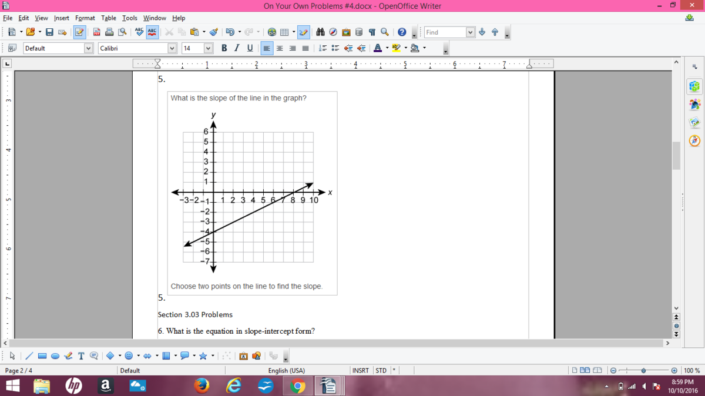Image resolution: width=705 pixels, height=396 pixels.
Task: Open the font size dropdown showing 14
Action: 208,48
